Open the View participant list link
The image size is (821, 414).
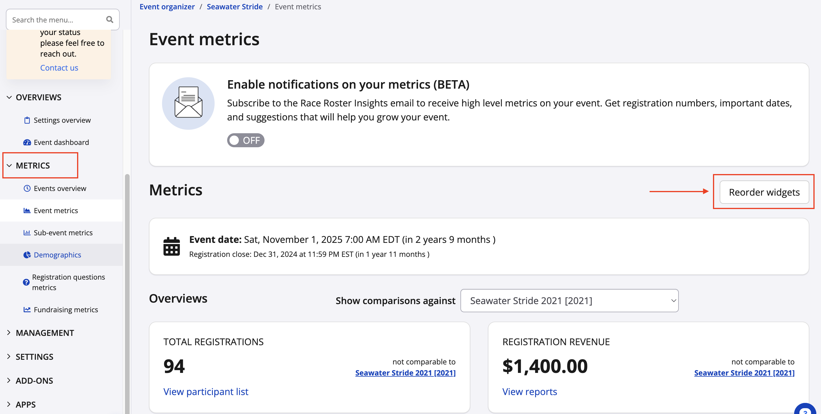click(x=206, y=392)
